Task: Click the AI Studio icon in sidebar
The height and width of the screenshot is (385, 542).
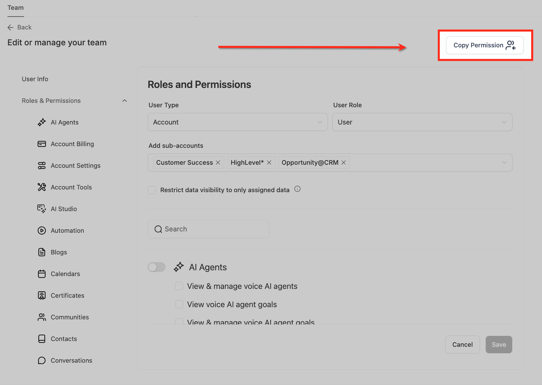Action: (x=42, y=209)
